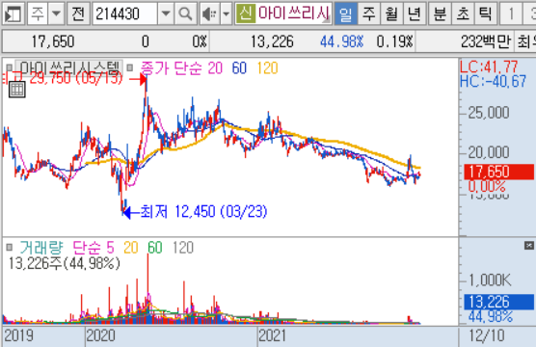Close the volume panel with X icon

click(x=529, y=246)
